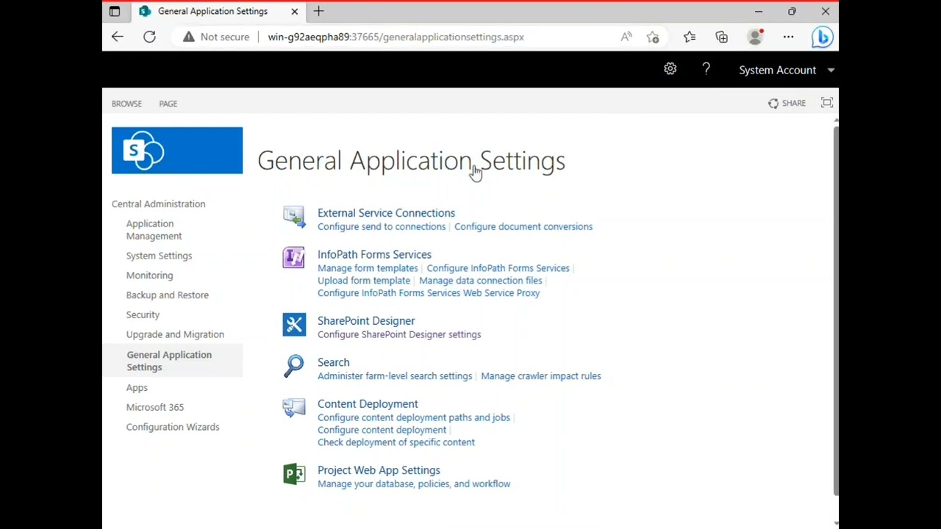Open browser Collections icon
This screenshot has width=941, height=529.
721,37
